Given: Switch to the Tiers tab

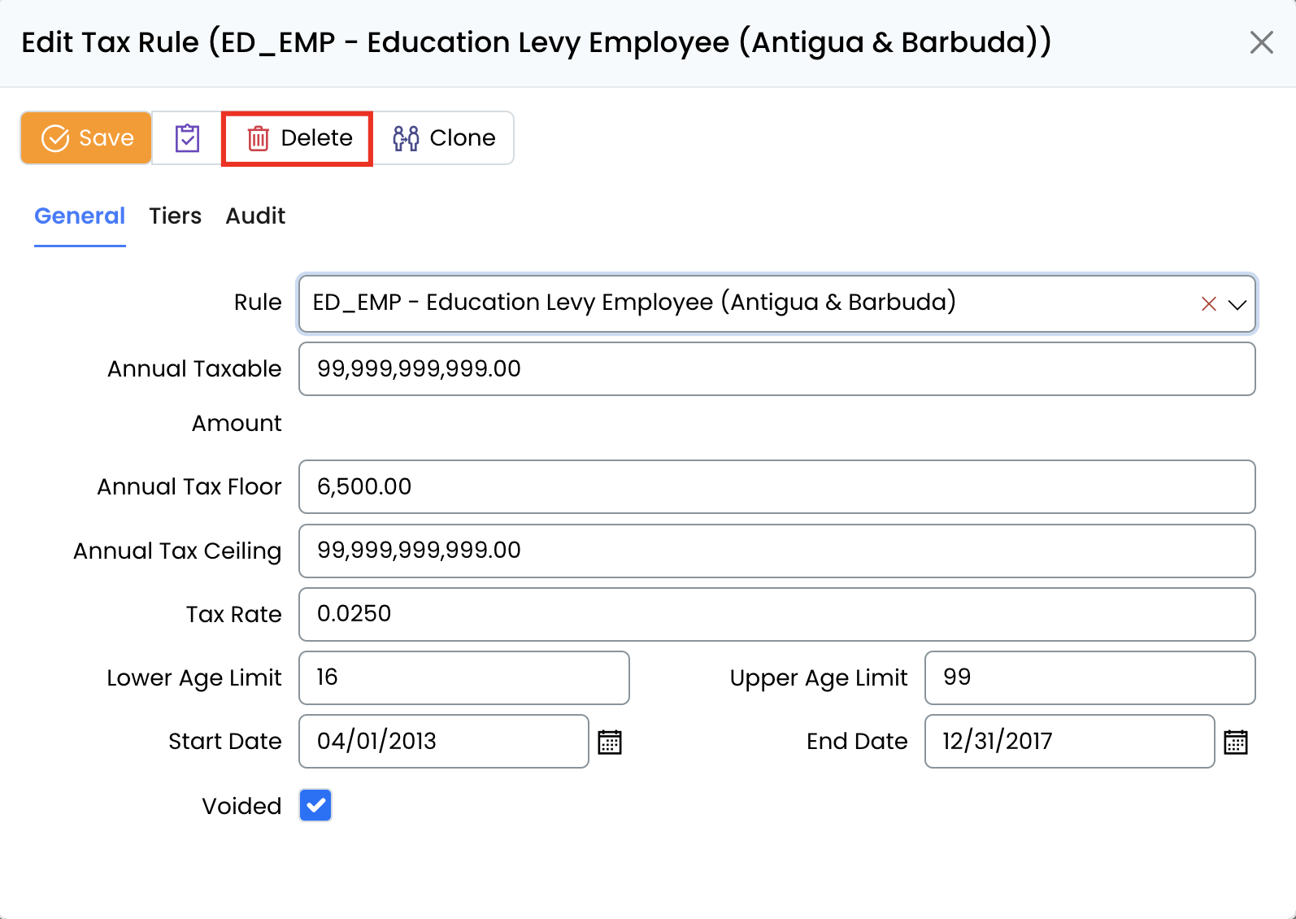Looking at the screenshot, I should point(175,216).
